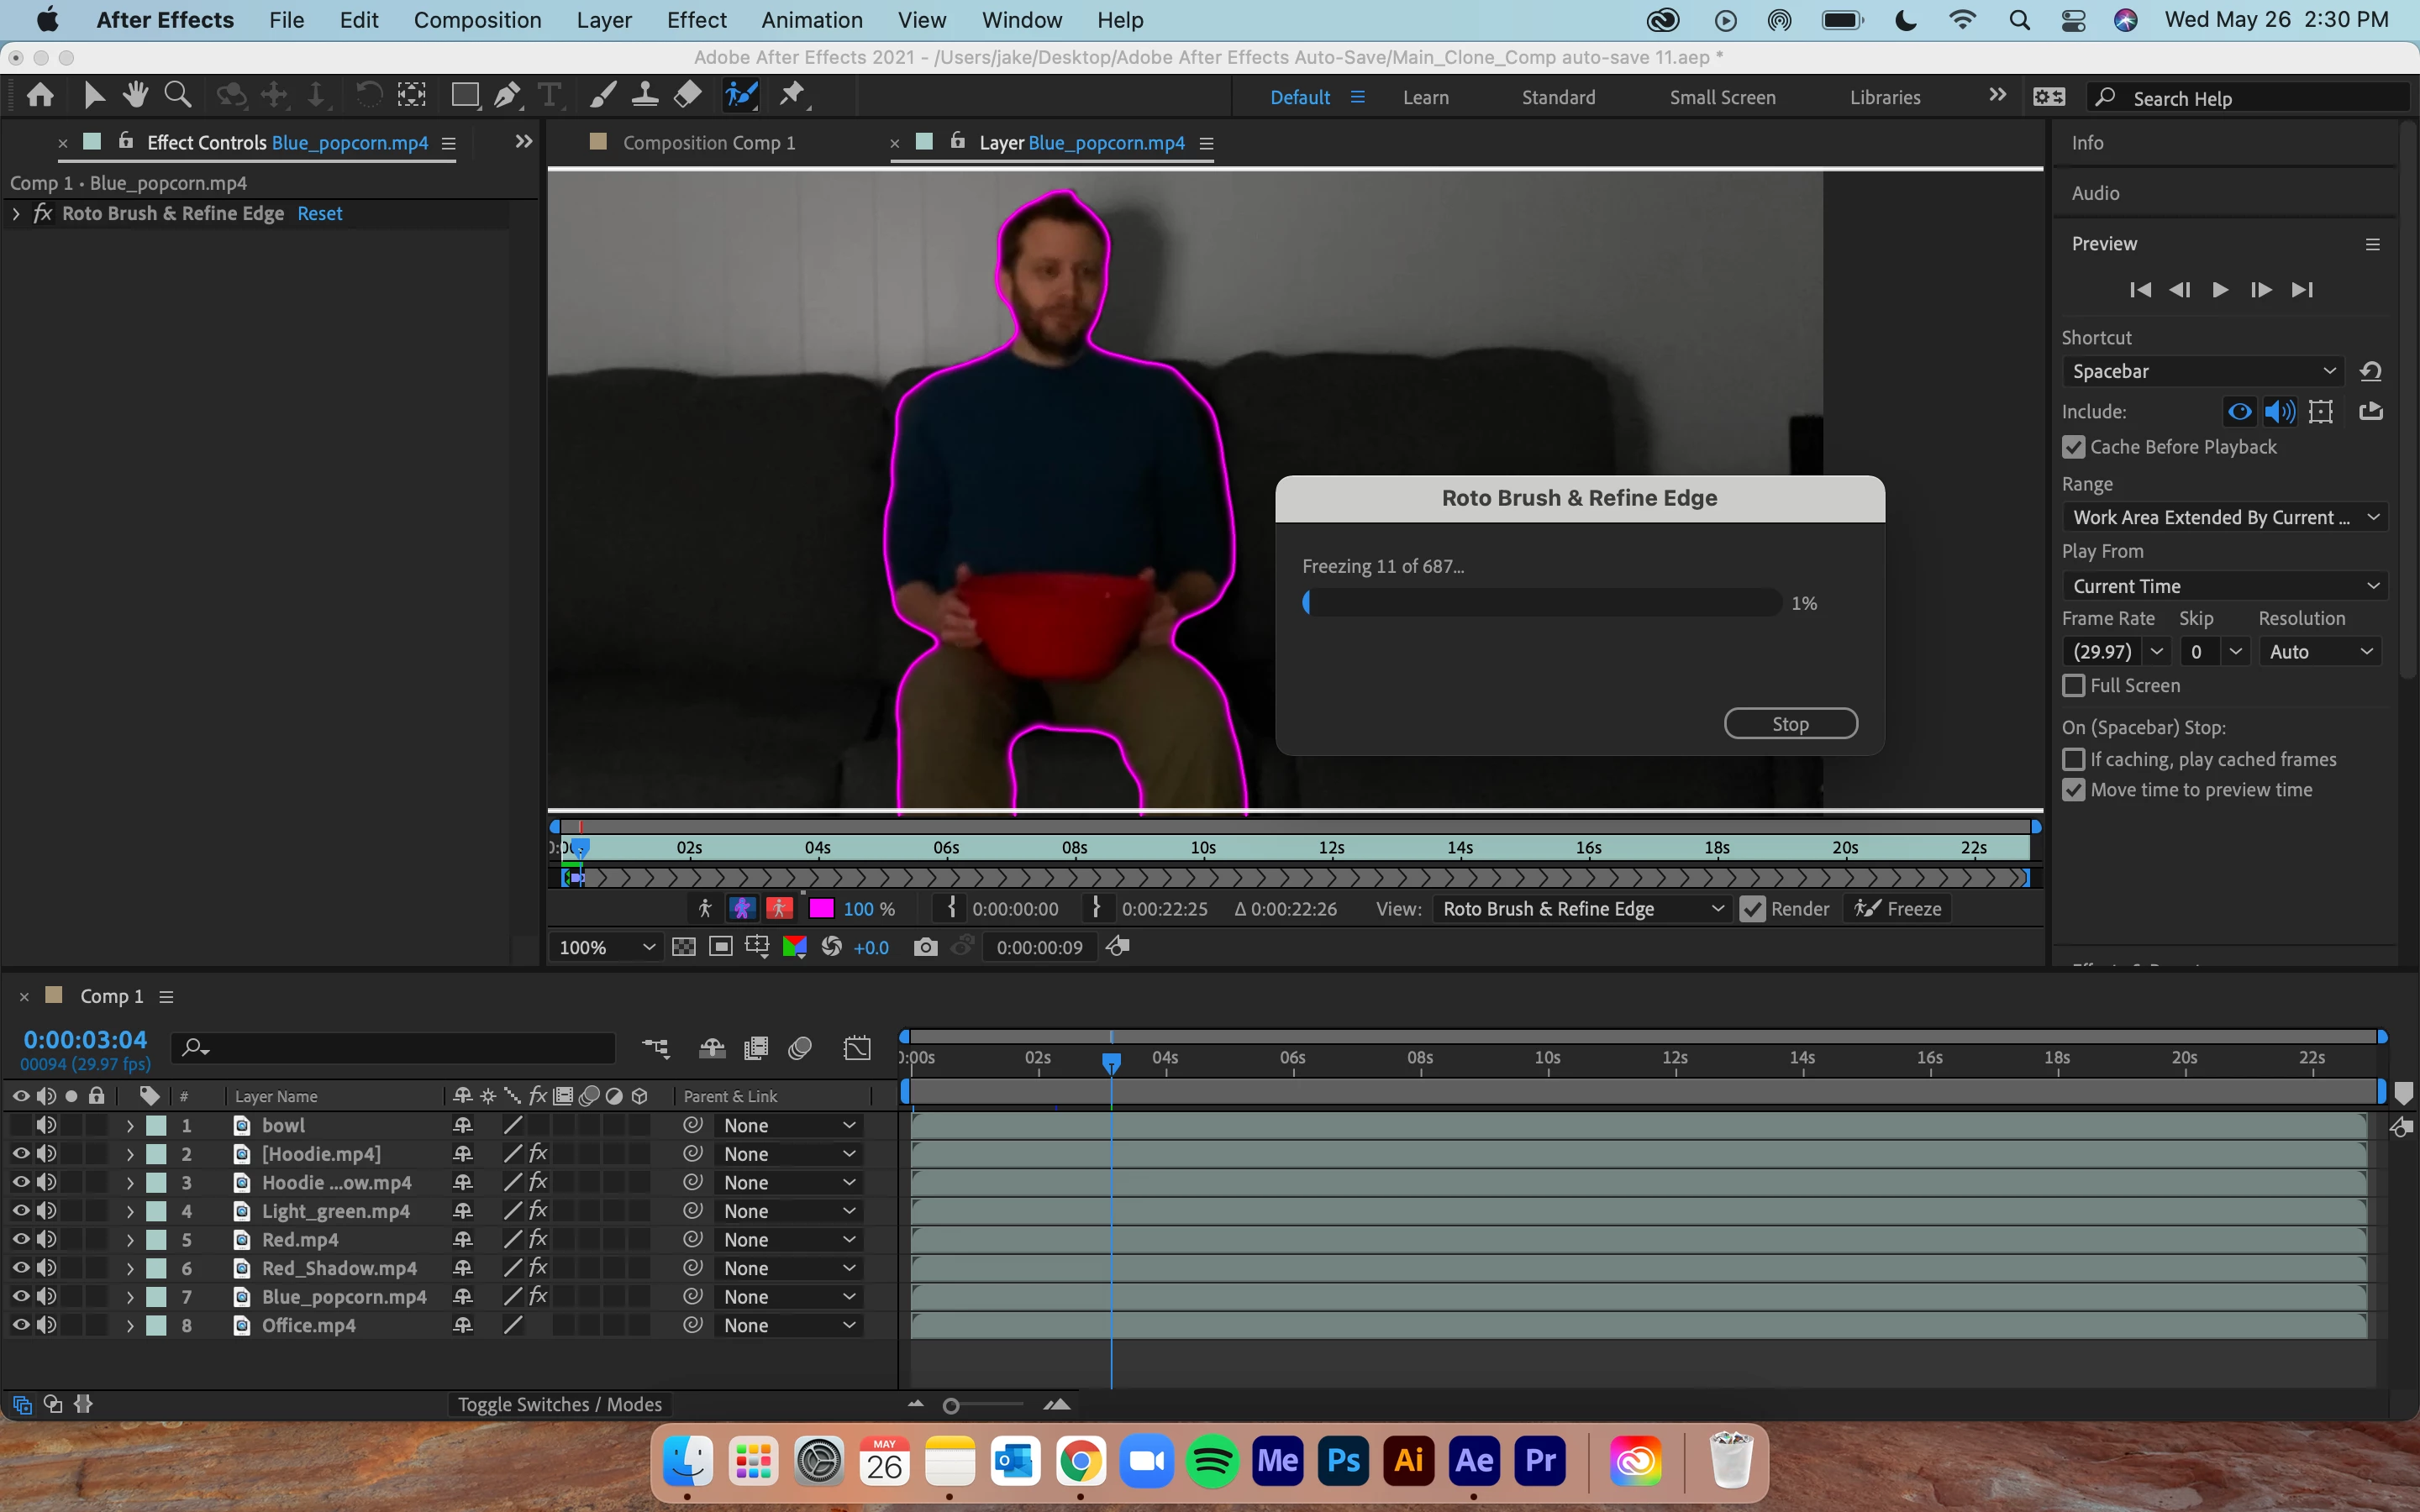Click the Play button in Preview
Viewport: 2420px width, 1512px height.
[x=2220, y=290]
